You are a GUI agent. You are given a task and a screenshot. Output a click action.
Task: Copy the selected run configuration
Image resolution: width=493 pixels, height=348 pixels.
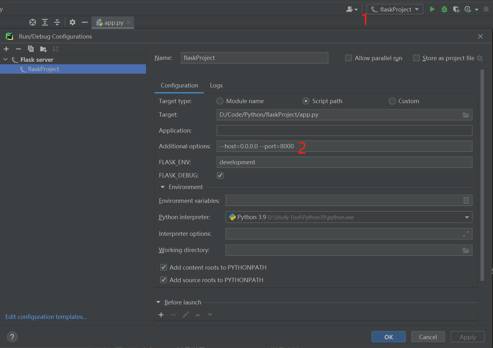point(31,49)
